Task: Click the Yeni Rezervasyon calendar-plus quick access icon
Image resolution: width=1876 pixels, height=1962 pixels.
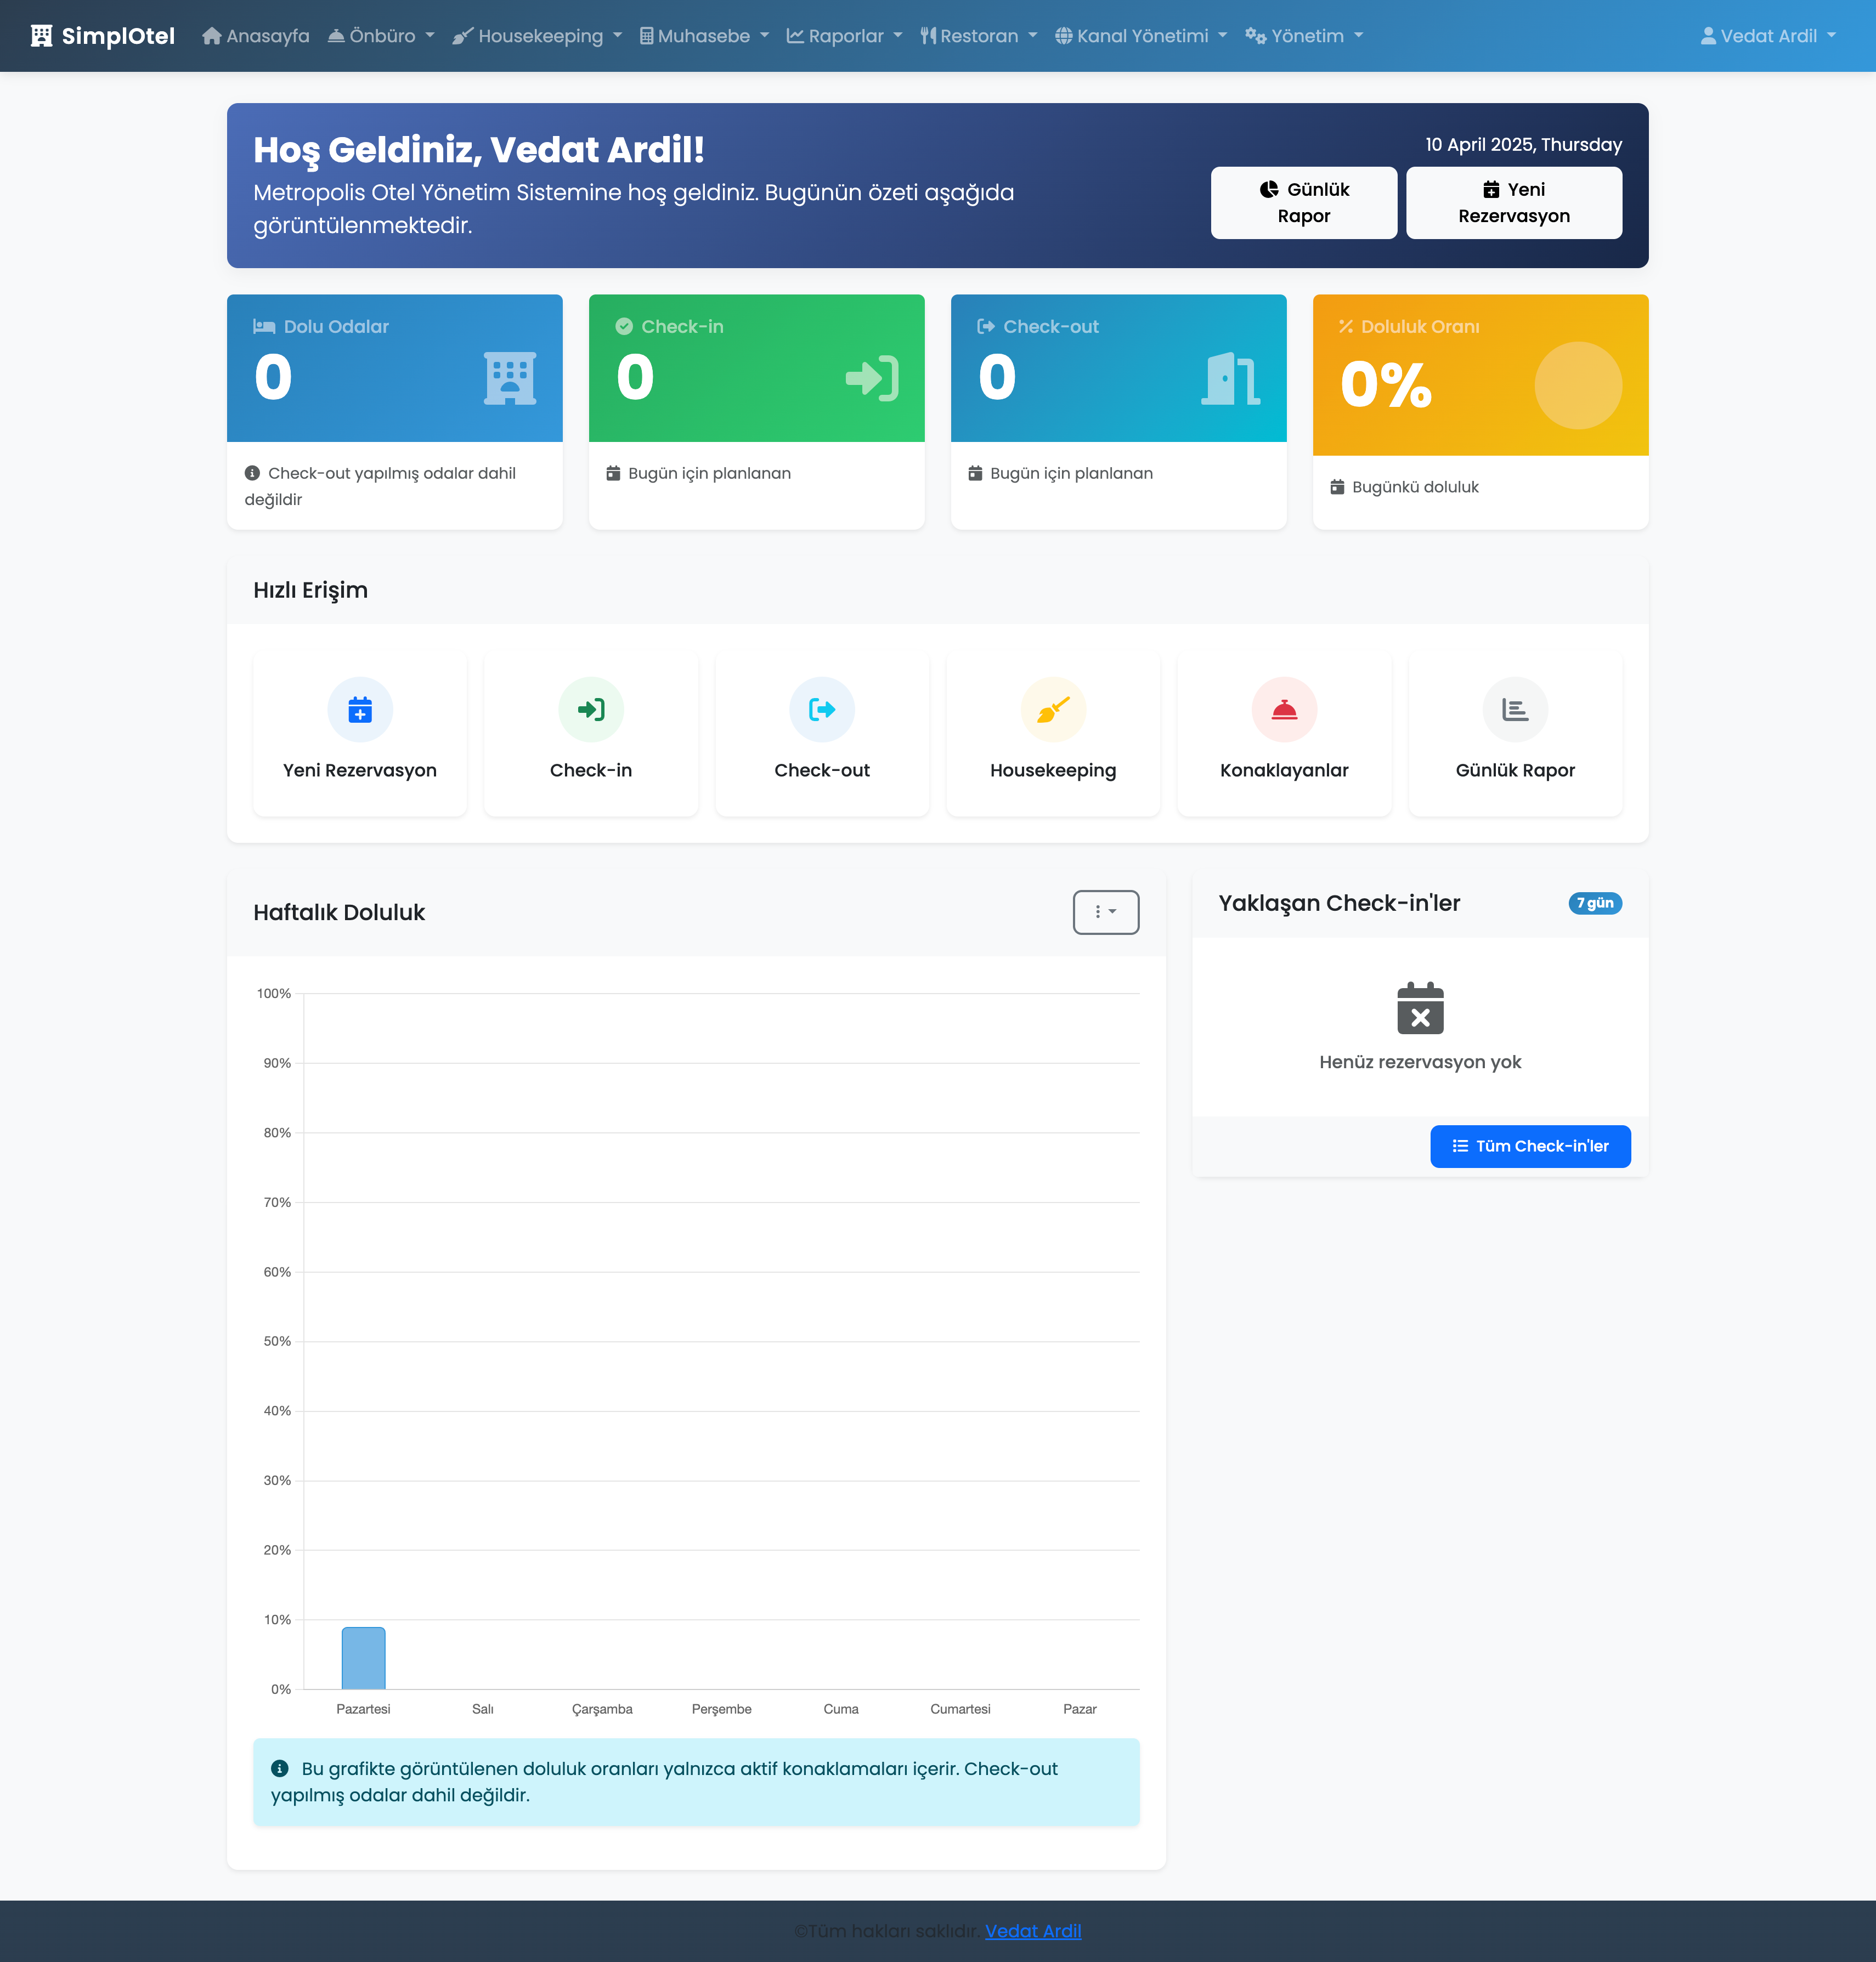Action: click(x=360, y=710)
